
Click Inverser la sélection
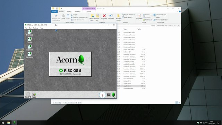(161, 20)
